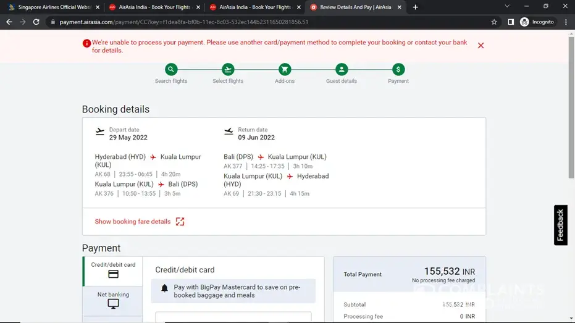Bookmark this page with star icon
Image resolution: width=575 pixels, height=323 pixels.
tap(494, 22)
